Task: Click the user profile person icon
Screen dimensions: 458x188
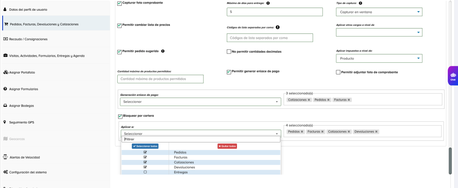Action: [x=4, y=9]
